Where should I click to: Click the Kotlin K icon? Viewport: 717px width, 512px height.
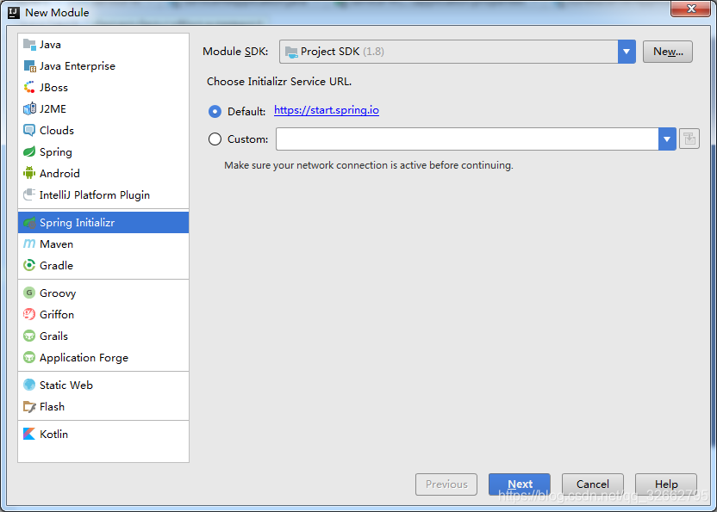pos(29,434)
